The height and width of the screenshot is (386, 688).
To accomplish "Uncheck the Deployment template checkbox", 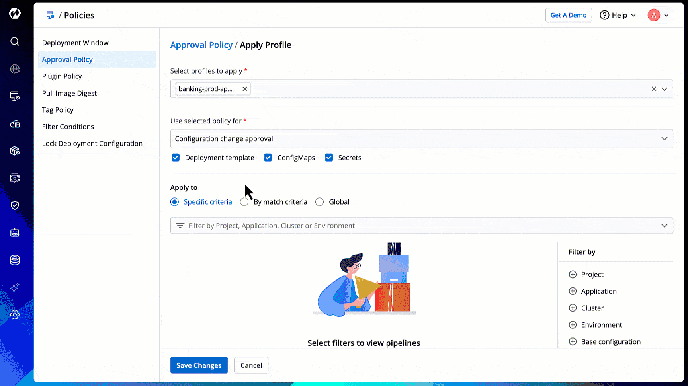I will tap(176, 158).
